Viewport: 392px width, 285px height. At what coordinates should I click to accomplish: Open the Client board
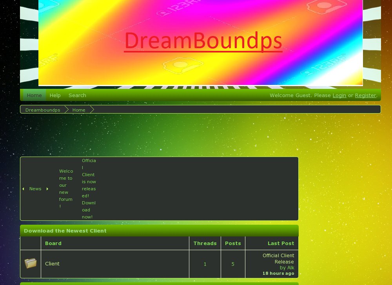coord(52,263)
